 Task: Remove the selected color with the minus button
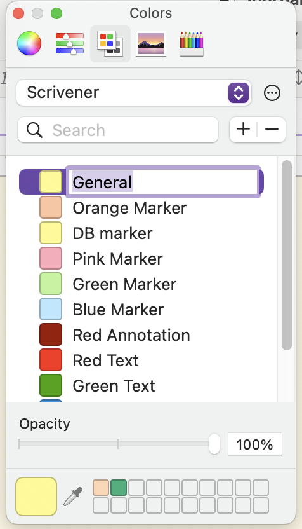coord(272,130)
